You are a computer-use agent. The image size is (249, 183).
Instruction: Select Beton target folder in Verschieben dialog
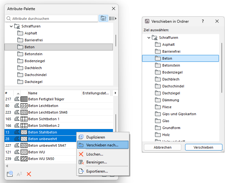click(x=181, y=58)
